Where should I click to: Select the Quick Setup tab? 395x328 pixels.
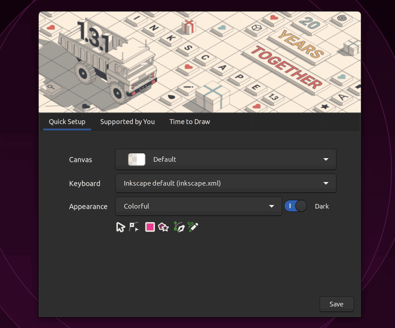pyautogui.click(x=67, y=122)
